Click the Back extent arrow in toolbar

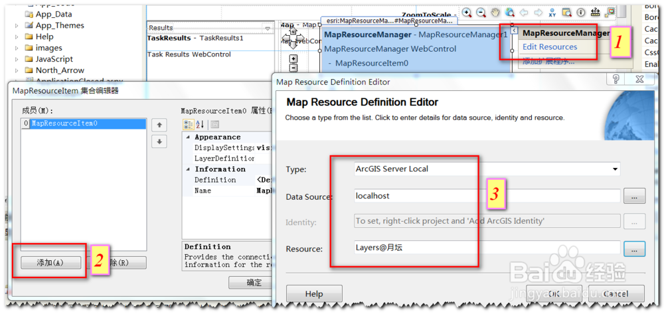pos(524,13)
